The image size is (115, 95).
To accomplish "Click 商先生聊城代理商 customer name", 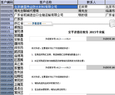I will pos(46,11).
